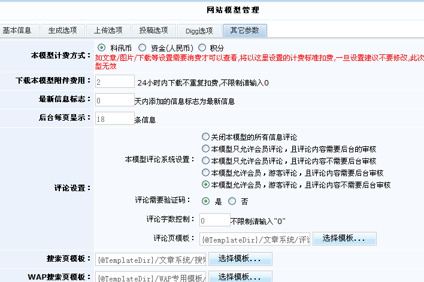Click 选择模板 button for WAP搜索页模板
Screen dimensions: 424x282
[240, 277]
